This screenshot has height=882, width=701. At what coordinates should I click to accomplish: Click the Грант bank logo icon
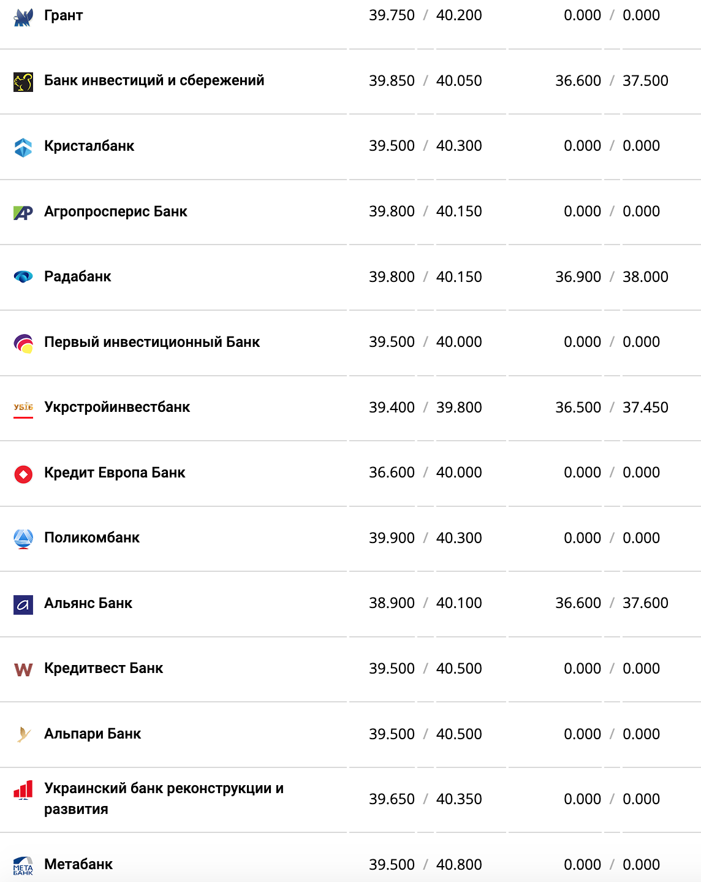(23, 18)
